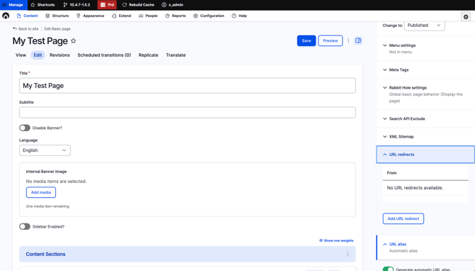Viewport: 475px width, 271px height.
Task: Toggle the Disable Banner switch
Action: [25, 128]
